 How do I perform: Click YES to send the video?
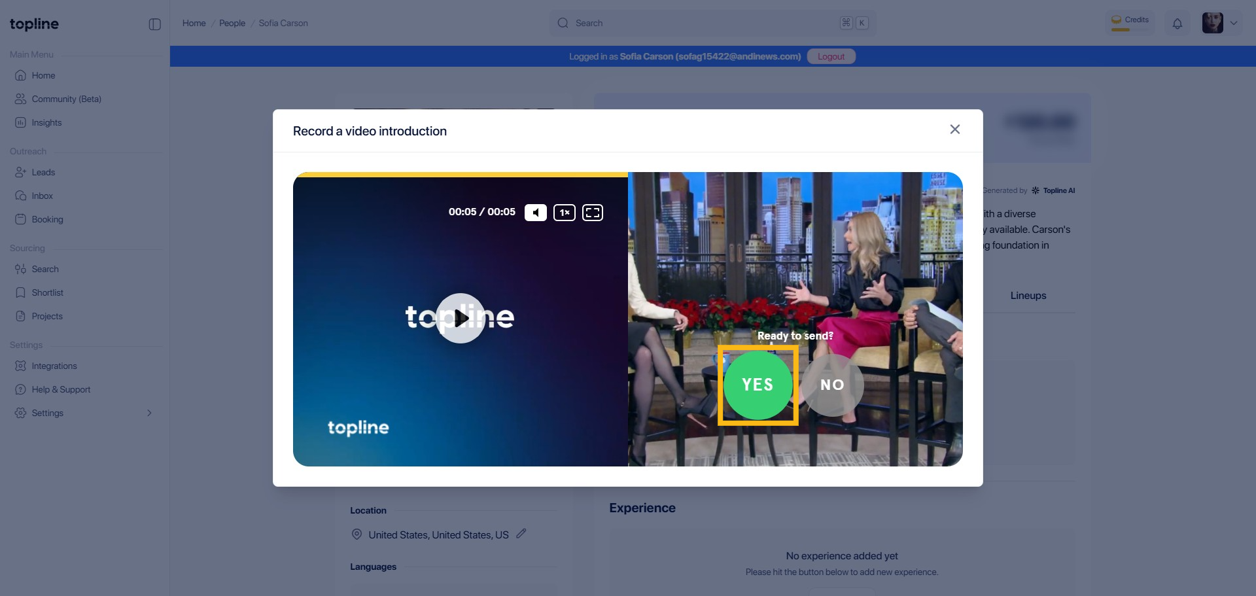tap(758, 385)
